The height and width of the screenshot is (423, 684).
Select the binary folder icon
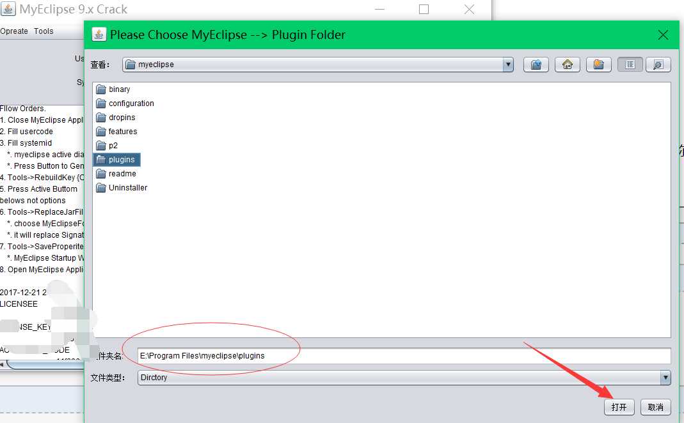pyautogui.click(x=101, y=89)
